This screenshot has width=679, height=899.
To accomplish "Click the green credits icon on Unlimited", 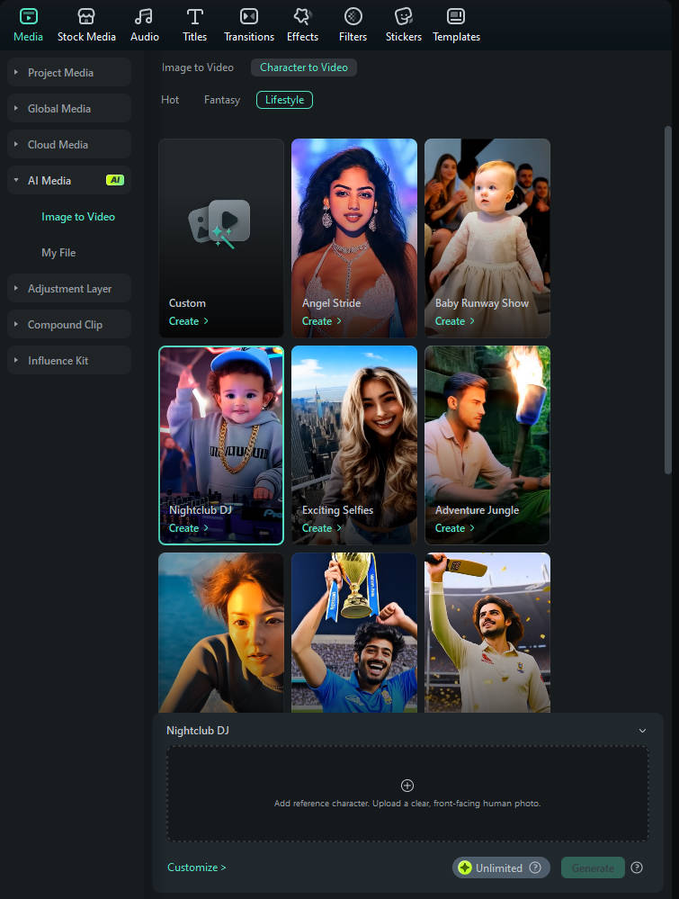I will coord(465,868).
